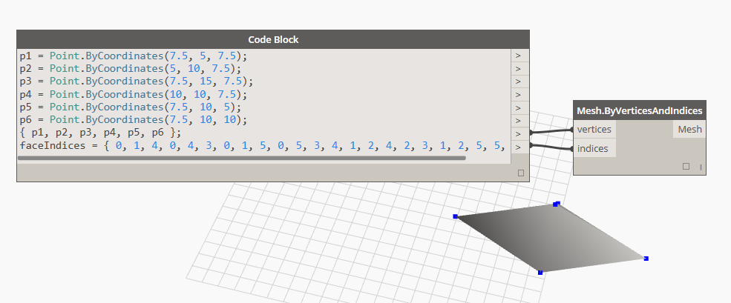The height and width of the screenshot is (303, 731).
Task: Click the p5 = Point.ByCoordinates(7.5, 10, 5) line
Action: [x=131, y=107]
